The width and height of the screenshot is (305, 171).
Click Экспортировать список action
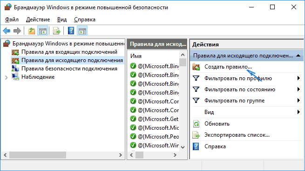(x=237, y=135)
